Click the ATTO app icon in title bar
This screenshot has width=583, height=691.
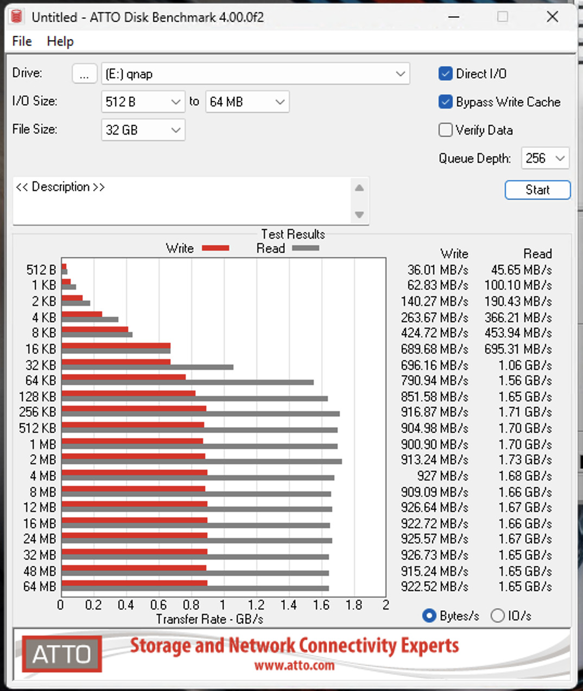click(17, 16)
